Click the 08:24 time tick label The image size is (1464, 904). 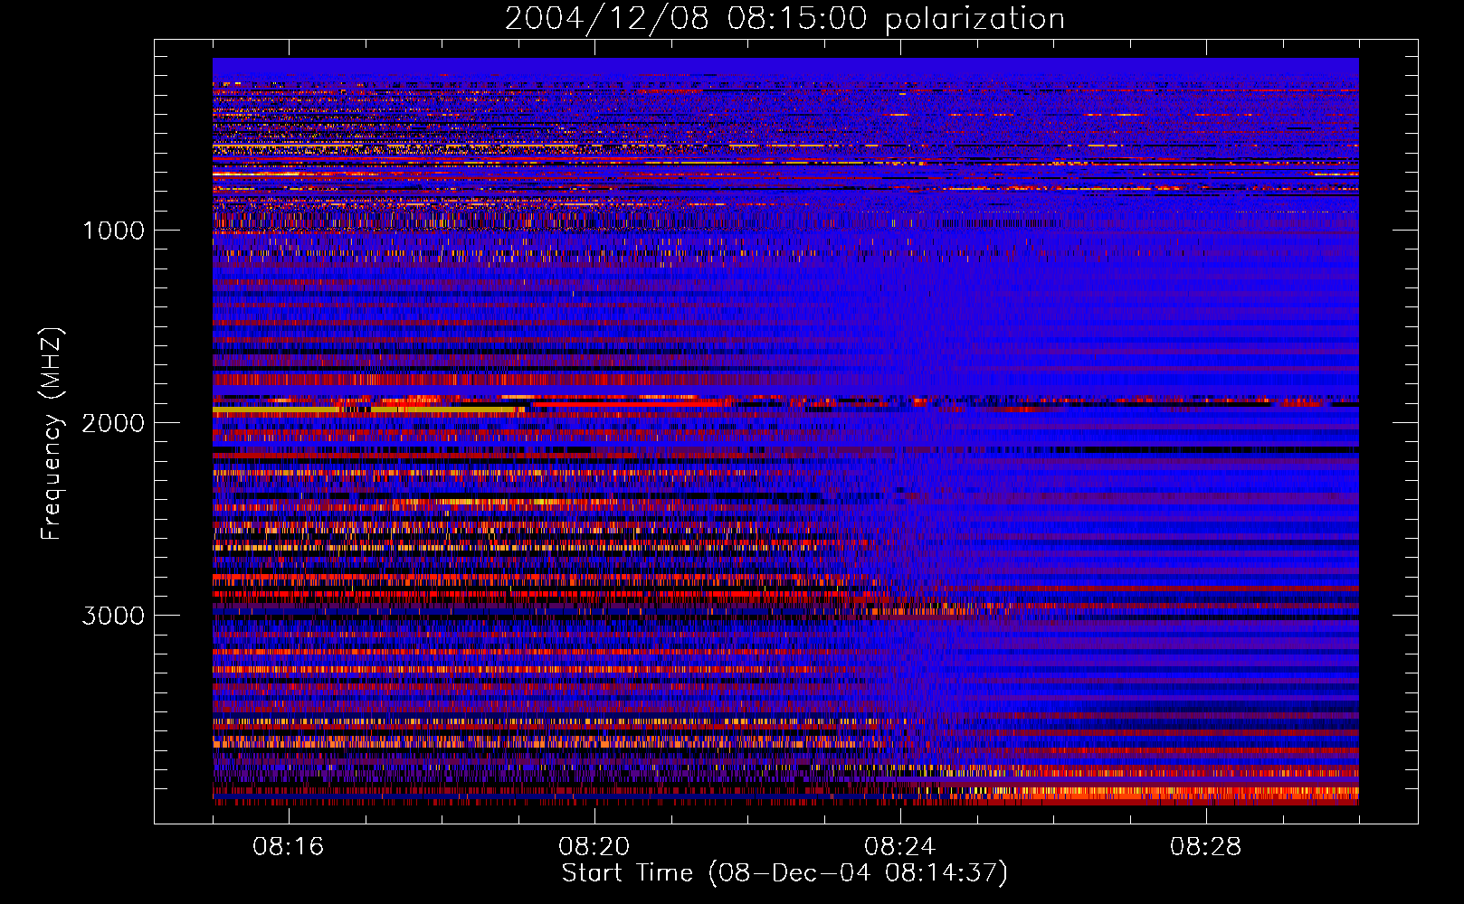(900, 847)
